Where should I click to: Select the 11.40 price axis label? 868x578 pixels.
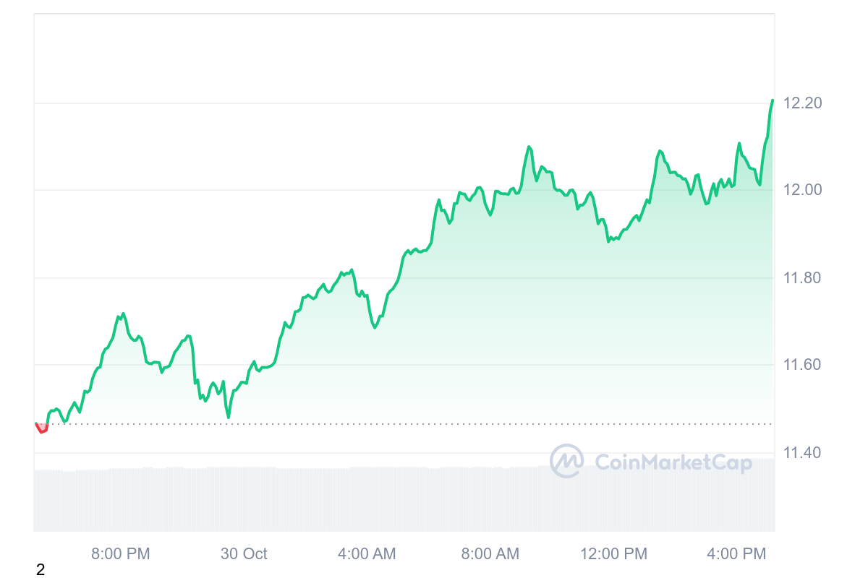click(802, 453)
